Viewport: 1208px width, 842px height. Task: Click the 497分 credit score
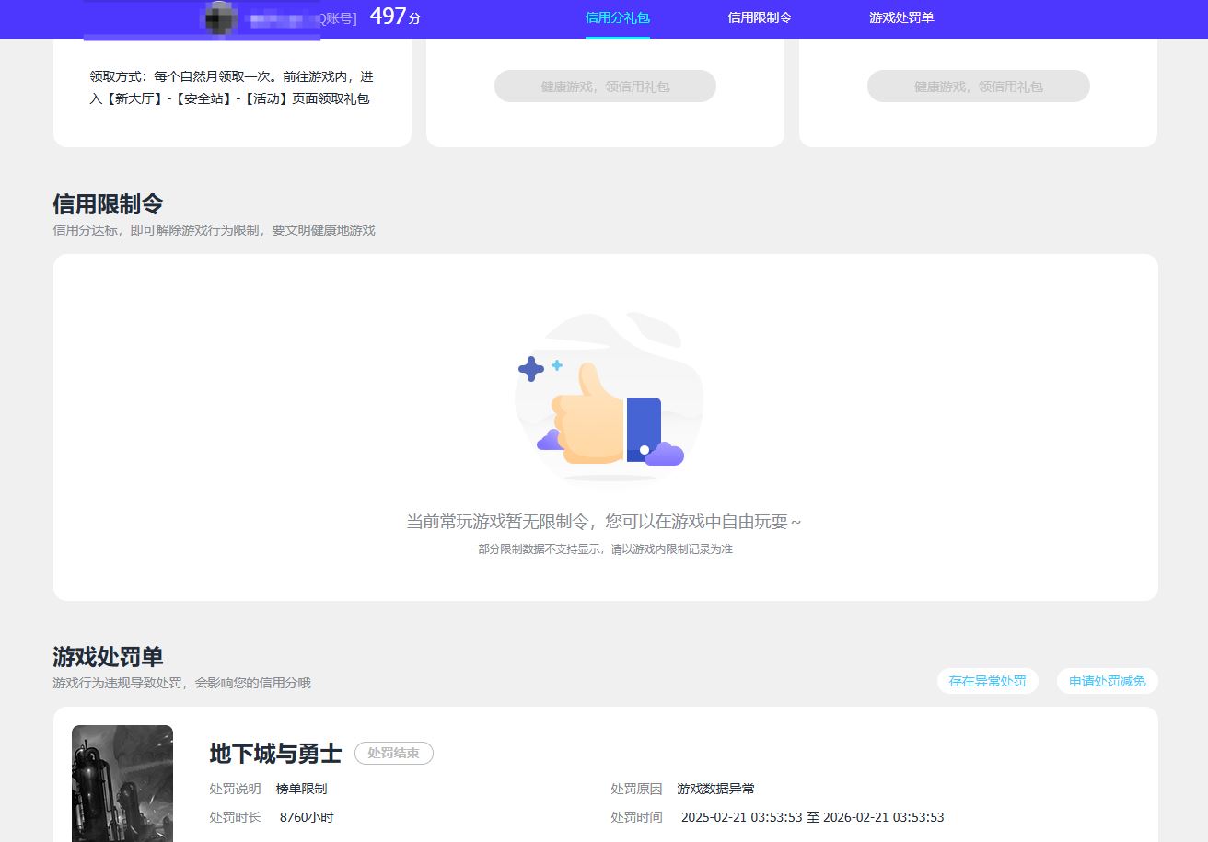(395, 17)
